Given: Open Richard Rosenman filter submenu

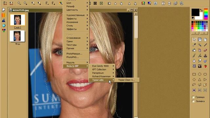Looking at the screenshot, I should click(x=102, y=76).
